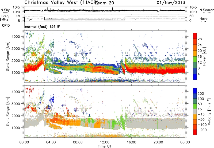Image resolution: width=214 pixels, height=148 pixels.
Task: Click the 100 label on velocity colorbar
Action: tap(201, 99)
